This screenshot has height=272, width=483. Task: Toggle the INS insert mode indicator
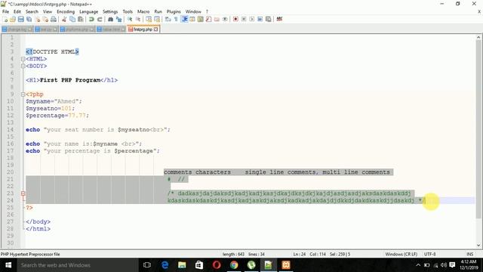coord(469,255)
